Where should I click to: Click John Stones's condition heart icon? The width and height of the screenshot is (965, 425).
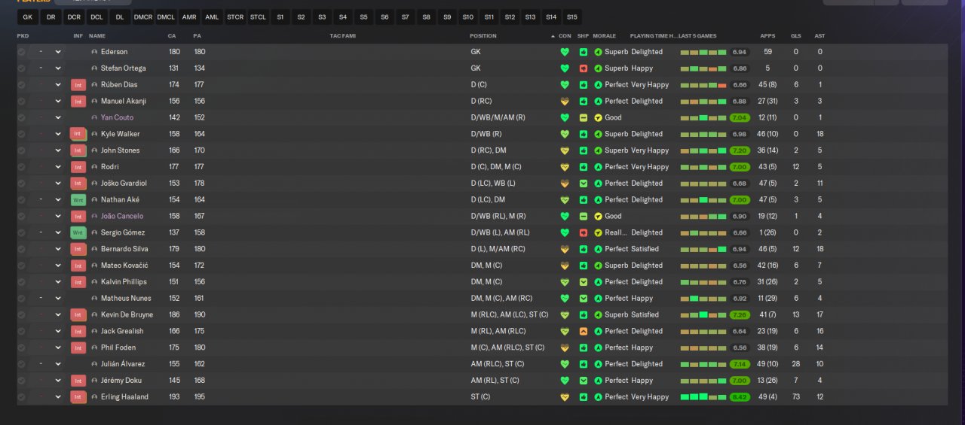coord(564,150)
